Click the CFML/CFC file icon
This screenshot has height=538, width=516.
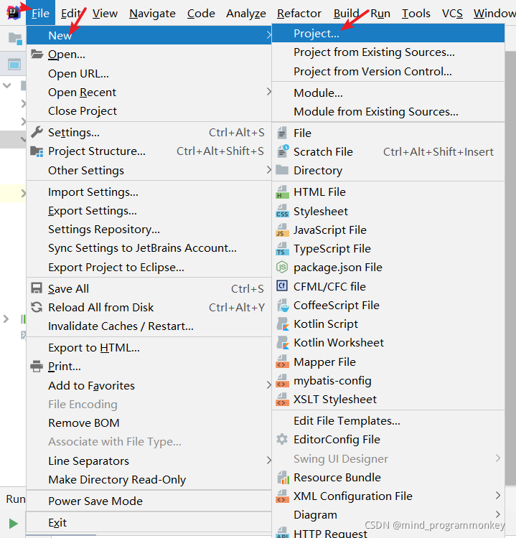[x=282, y=285]
